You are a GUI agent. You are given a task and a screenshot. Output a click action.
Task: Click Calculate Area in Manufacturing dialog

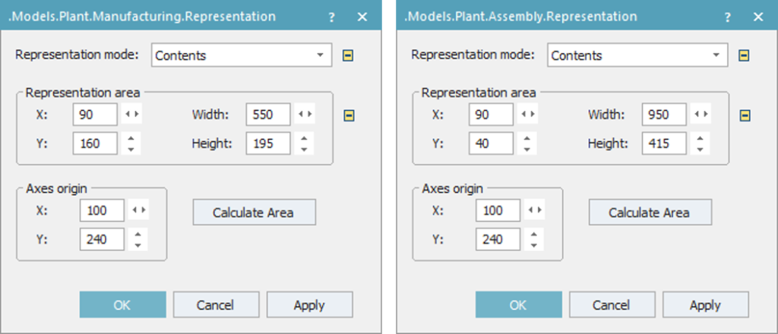pos(254,212)
